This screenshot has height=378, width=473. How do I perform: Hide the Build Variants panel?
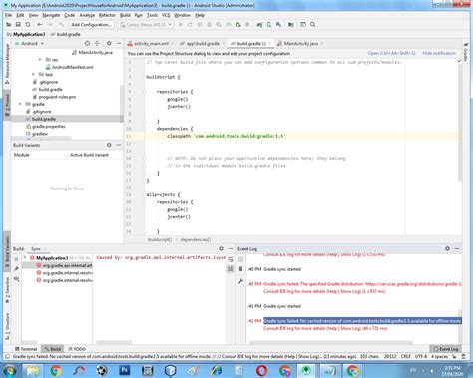119,145
